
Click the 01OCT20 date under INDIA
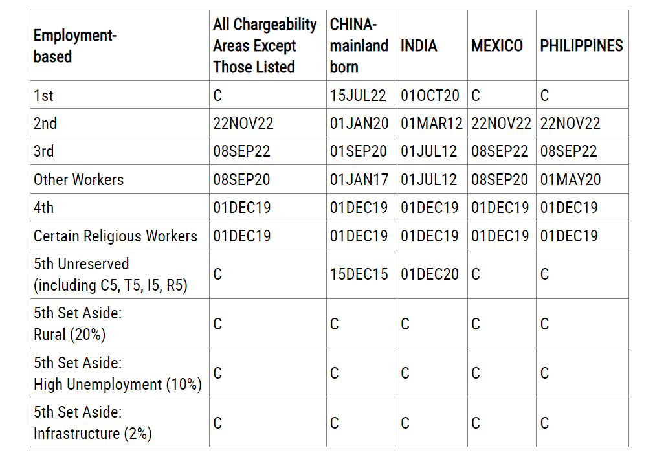click(430, 96)
